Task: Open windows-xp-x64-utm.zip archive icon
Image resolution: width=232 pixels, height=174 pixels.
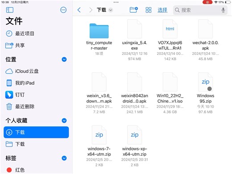Action: tap(134, 135)
